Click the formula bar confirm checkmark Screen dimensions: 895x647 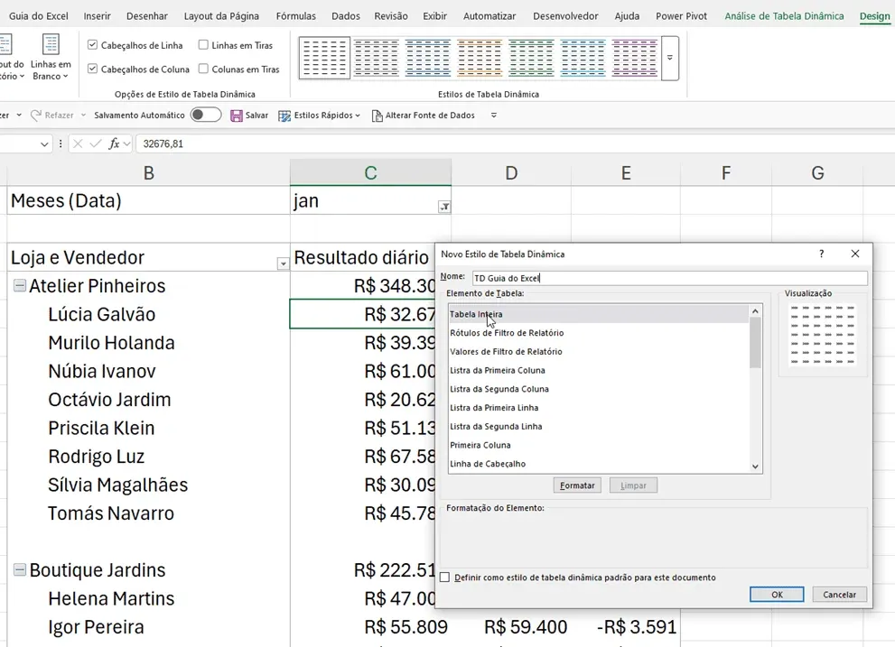coord(96,143)
